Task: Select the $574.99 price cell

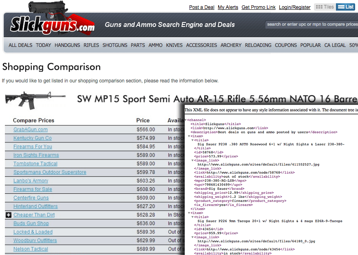Action: (x=146, y=138)
